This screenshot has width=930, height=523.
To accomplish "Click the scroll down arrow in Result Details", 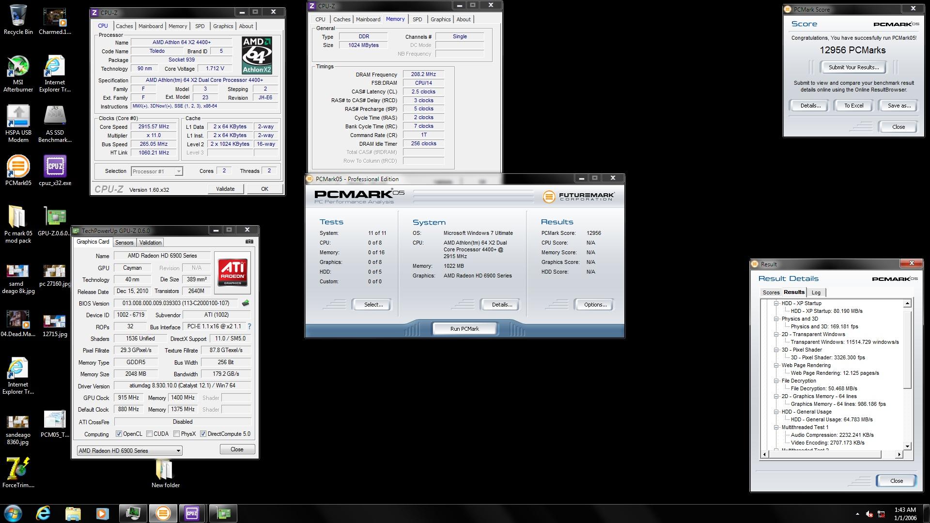I will pos(908,446).
